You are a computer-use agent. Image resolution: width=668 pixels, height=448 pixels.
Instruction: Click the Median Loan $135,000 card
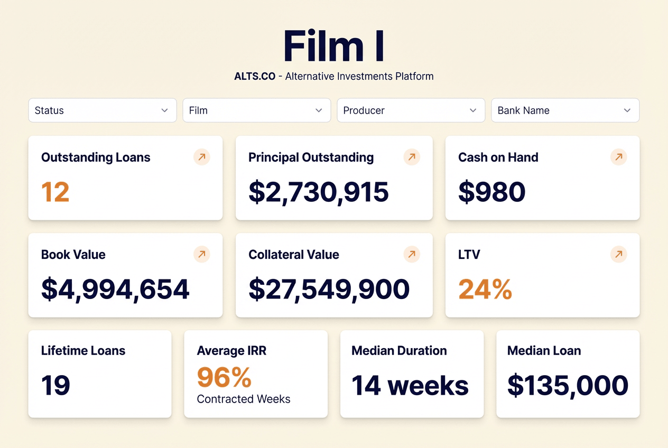tap(568, 374)
